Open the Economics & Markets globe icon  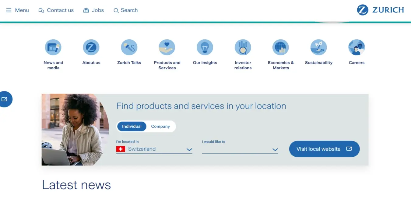click(281, 47)
